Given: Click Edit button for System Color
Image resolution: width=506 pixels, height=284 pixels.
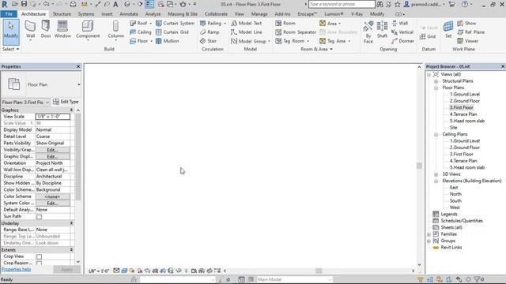Looking at the screenshot, I should (x=53, y=204).
